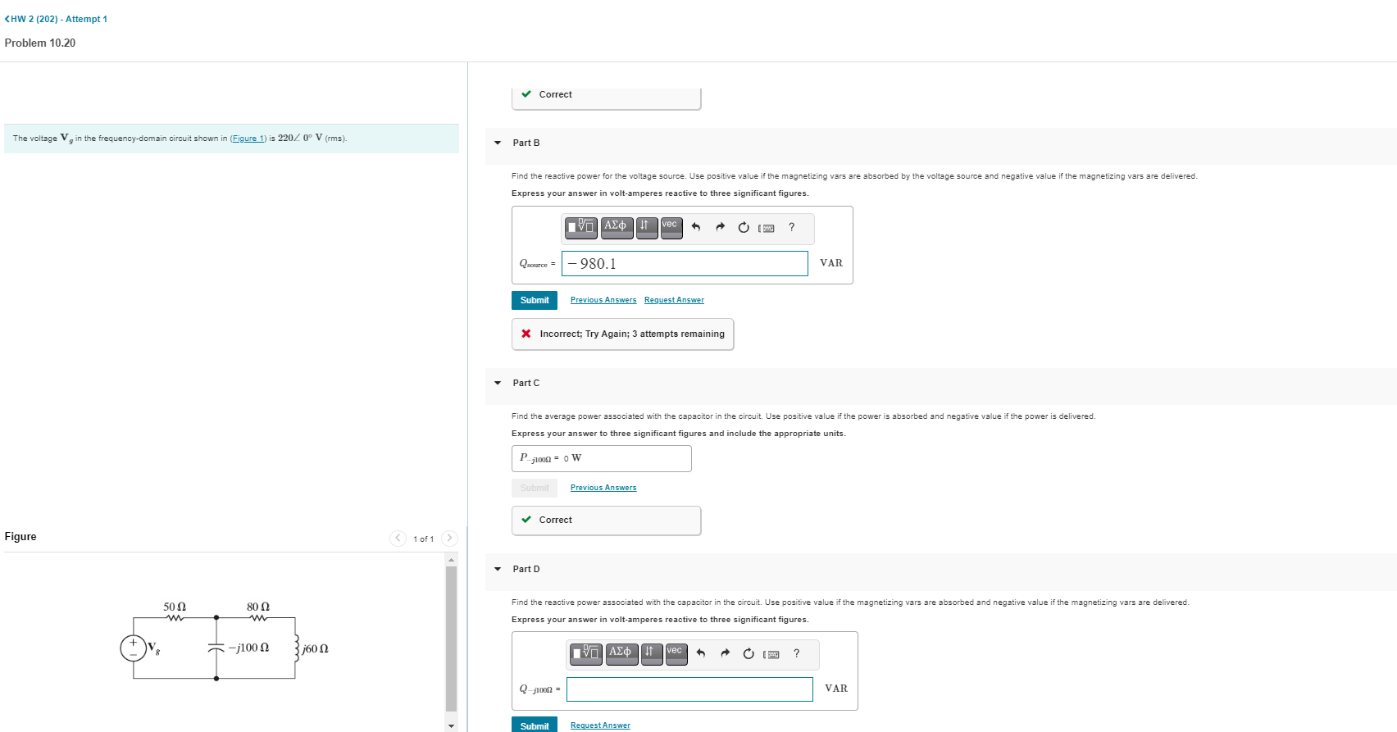The image size is (1397, 732).
Task: Reset the Part D answer field
Action: pos(749,653)
